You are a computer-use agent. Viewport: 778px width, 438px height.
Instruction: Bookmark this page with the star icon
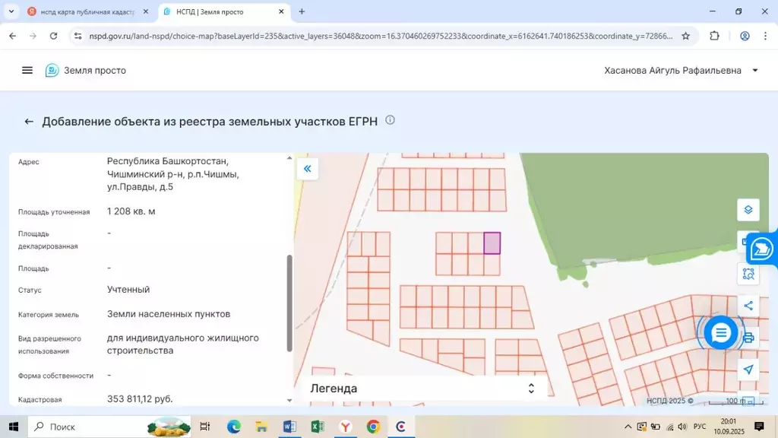pos(685,36)
